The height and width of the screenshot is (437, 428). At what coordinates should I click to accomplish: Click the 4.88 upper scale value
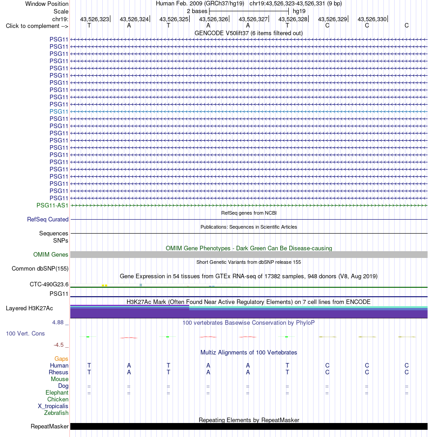[x=58, y=322]
